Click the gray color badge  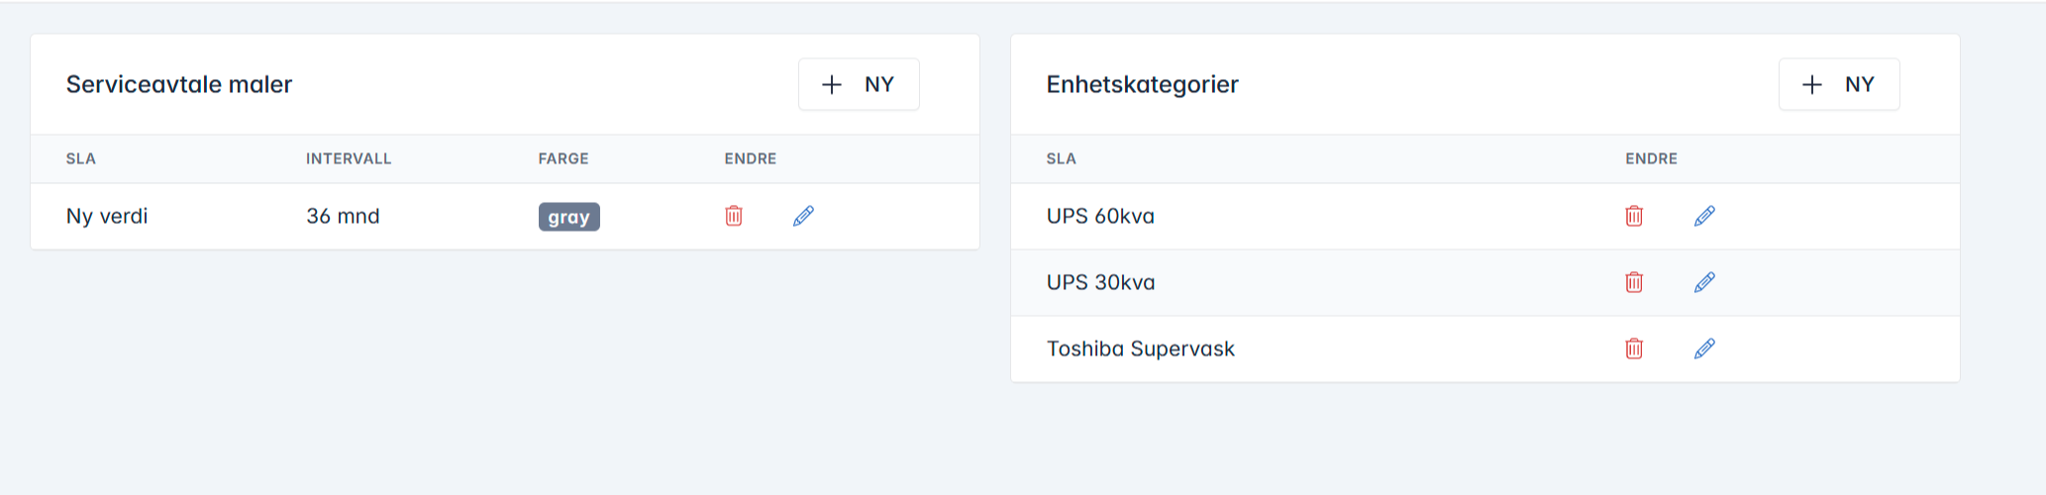569,217
